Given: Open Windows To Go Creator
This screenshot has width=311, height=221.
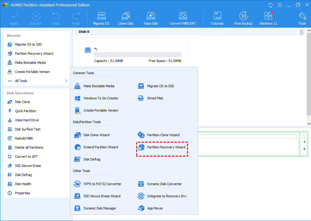Looking at the screenshot, I should point(96,98).
